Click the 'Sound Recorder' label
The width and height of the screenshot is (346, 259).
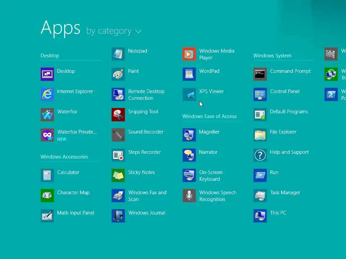coord(146,132)
